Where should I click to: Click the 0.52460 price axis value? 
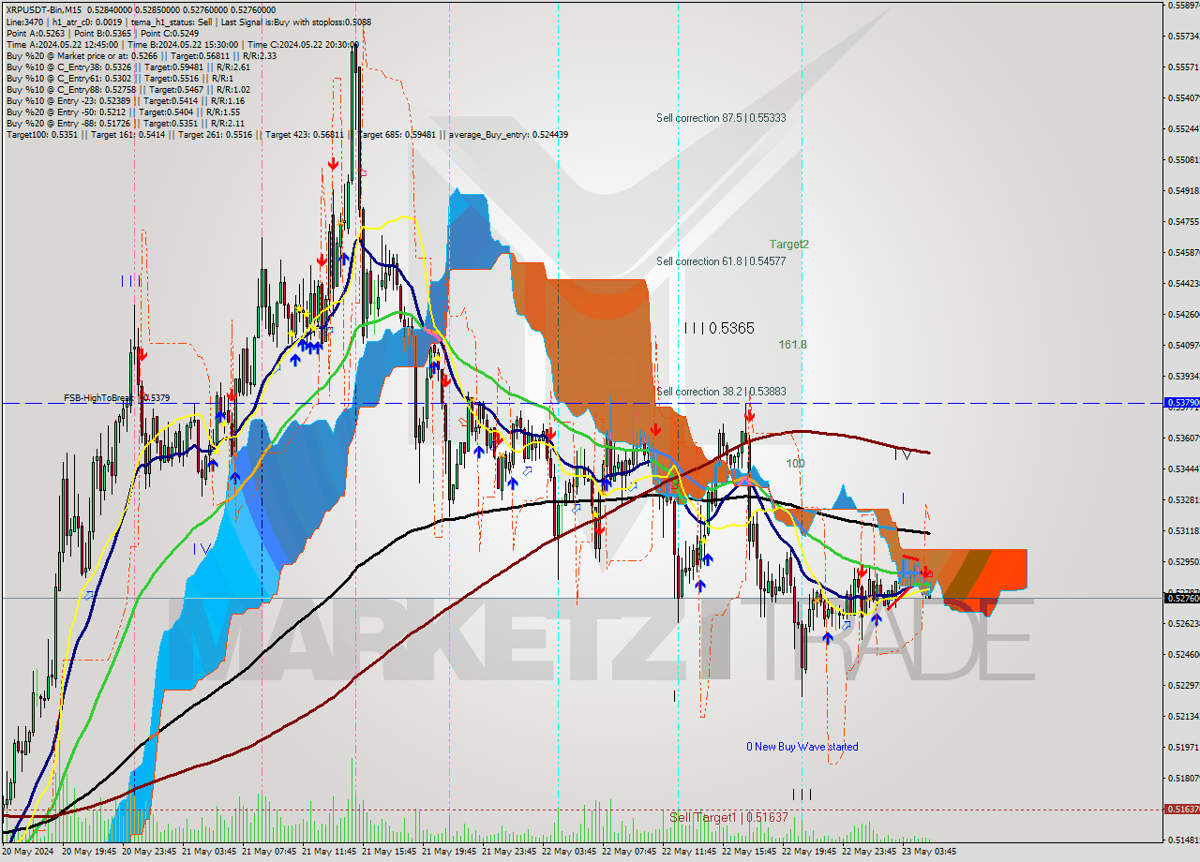click(x=1183, y=654)
